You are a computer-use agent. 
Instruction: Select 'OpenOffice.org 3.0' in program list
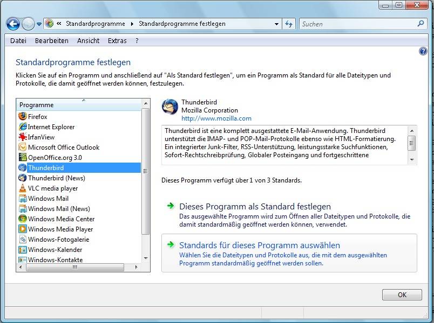[x=55, y=158]
